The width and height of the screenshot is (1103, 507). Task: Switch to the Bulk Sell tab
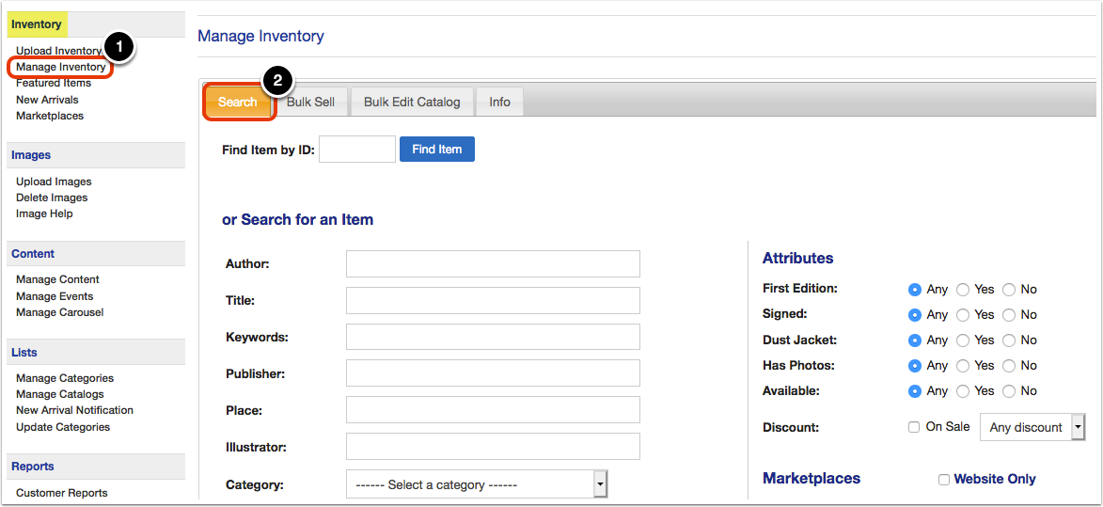310,102
